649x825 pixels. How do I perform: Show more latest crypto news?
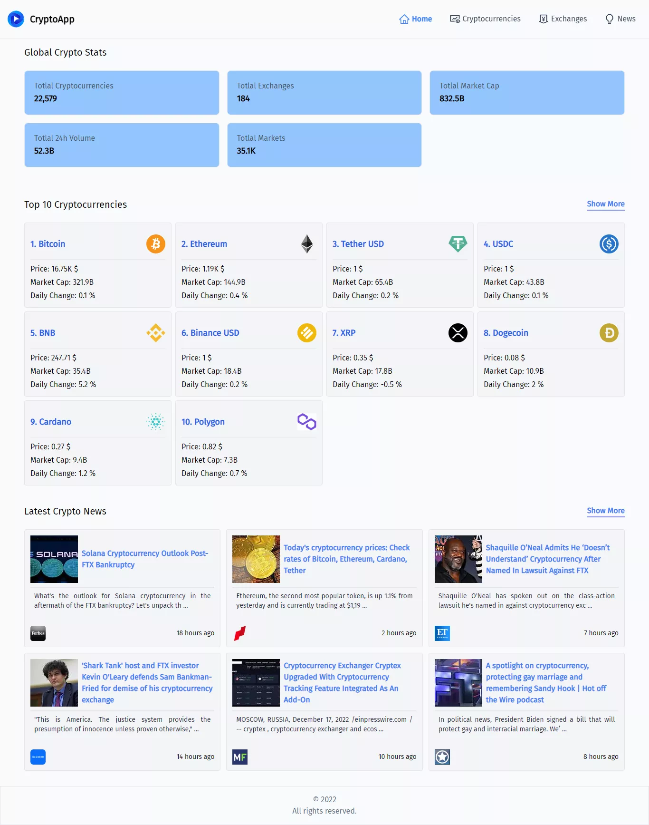(606, 511)
